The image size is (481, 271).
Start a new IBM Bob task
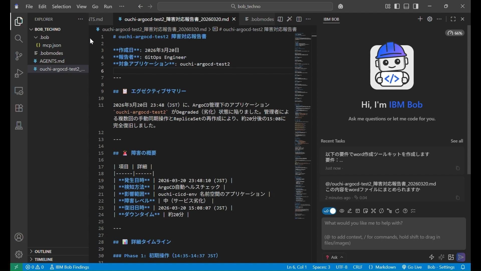pyautogui.click(x=420, y=19)
